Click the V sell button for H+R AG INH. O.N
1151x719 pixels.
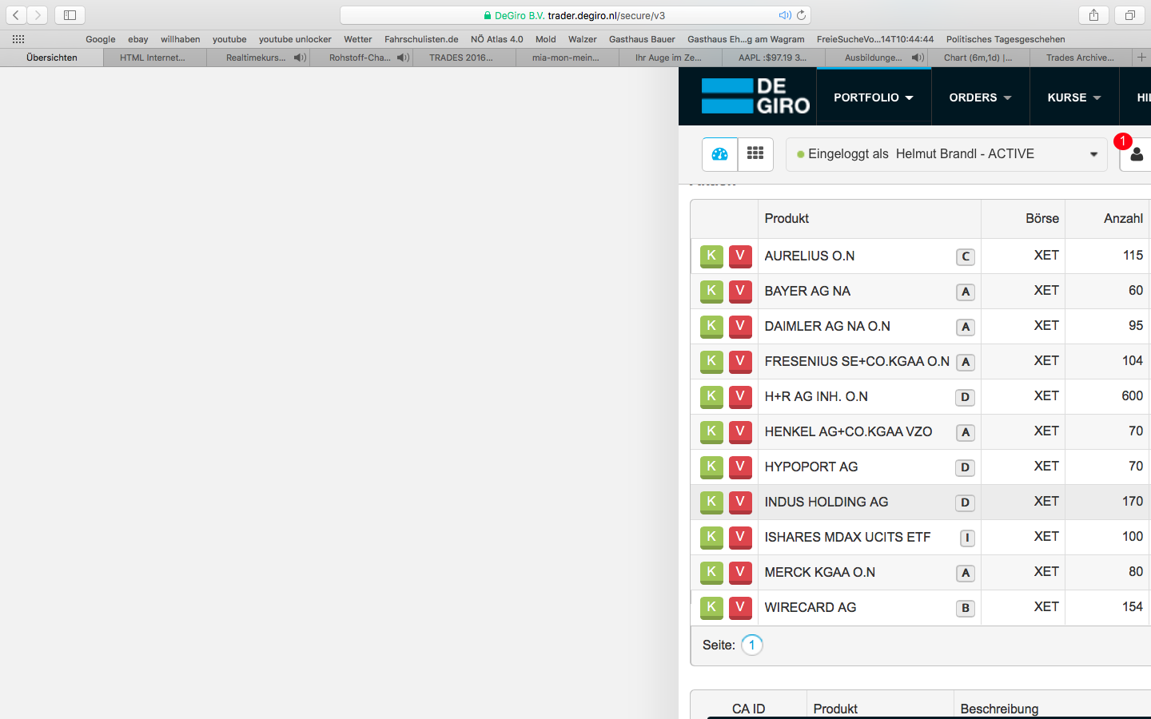tap(740, 397)
